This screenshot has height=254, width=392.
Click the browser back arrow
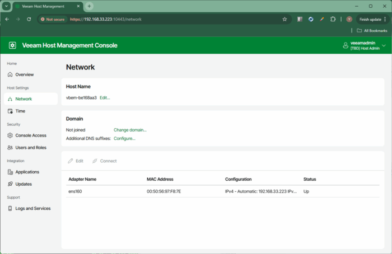coord(7,19)
